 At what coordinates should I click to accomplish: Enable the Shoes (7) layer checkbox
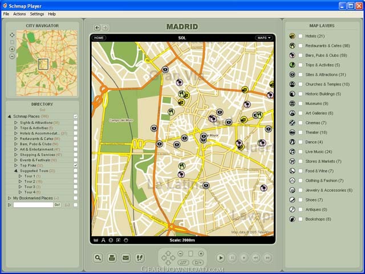click(x=301, y=200)
